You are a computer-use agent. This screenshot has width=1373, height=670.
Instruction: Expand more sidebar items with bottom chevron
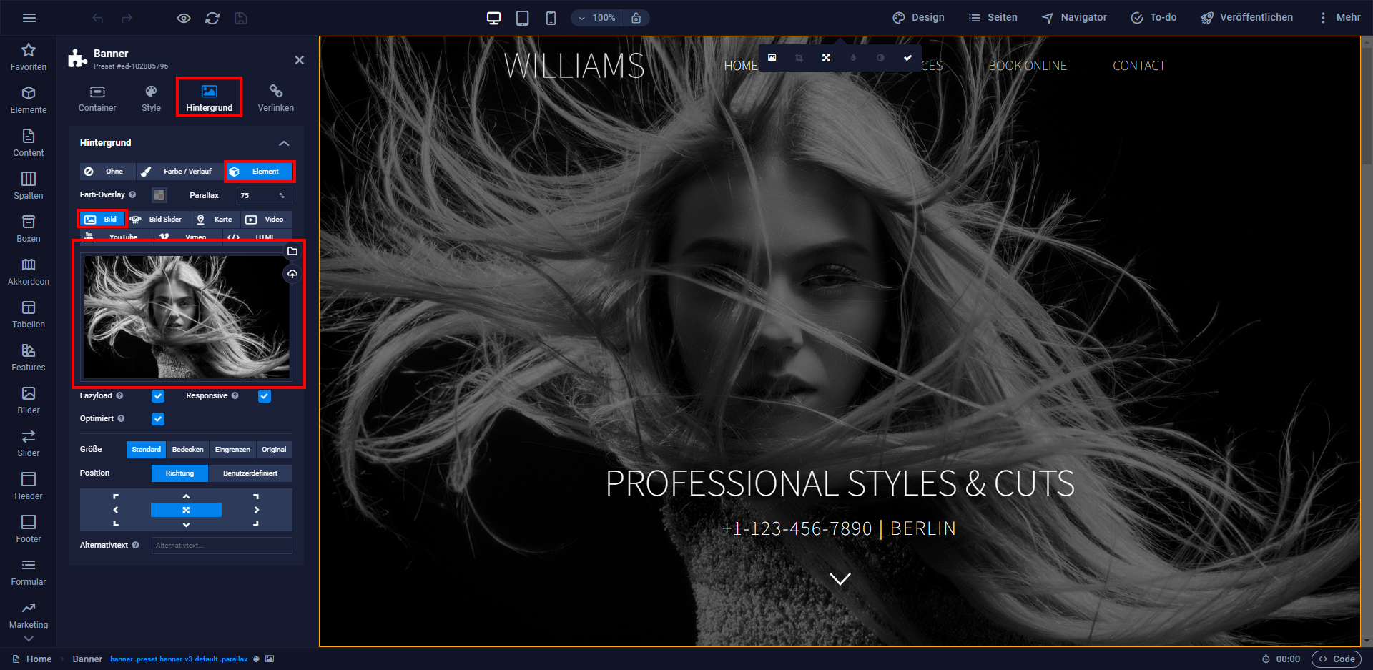29,639
